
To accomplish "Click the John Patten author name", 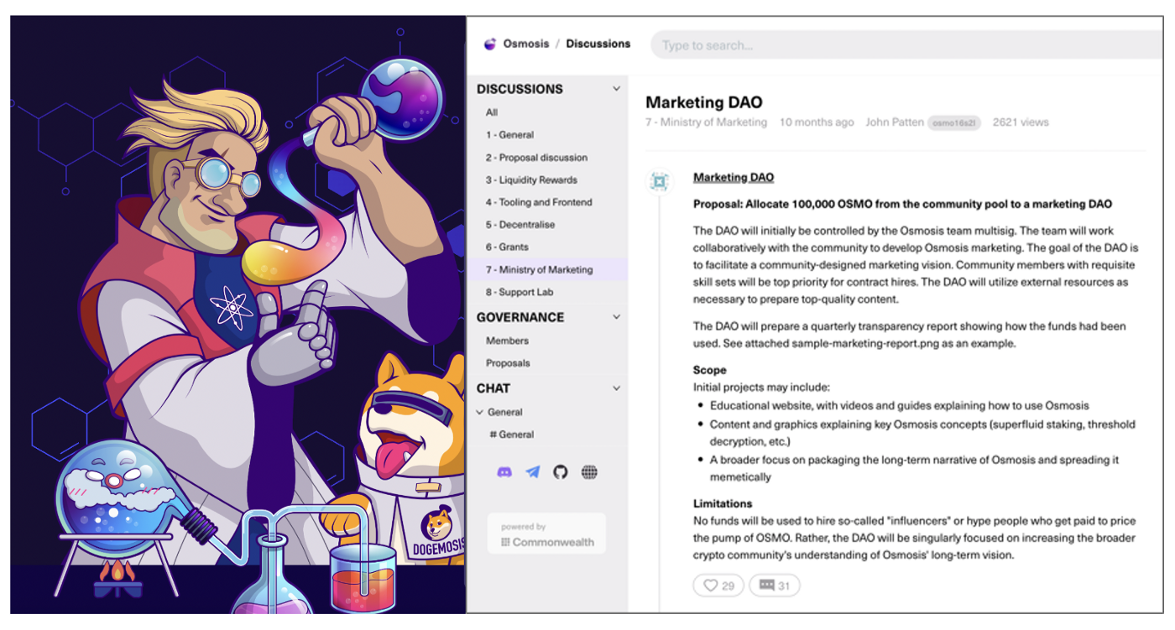I will (893, 122).
